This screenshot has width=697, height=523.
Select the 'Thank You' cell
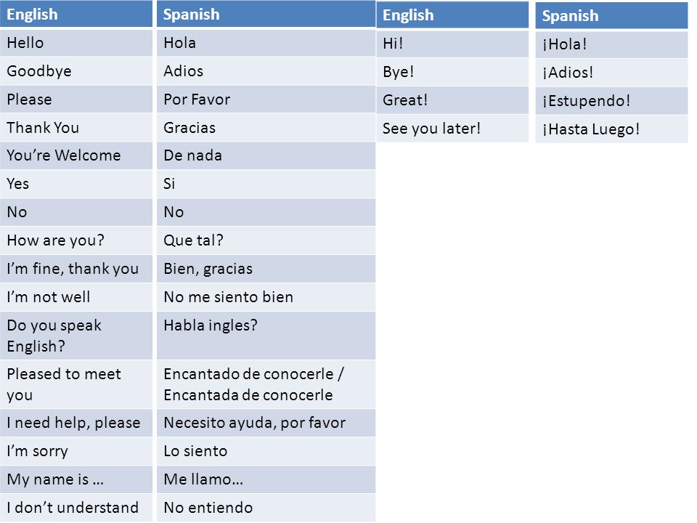coord(76,128)
